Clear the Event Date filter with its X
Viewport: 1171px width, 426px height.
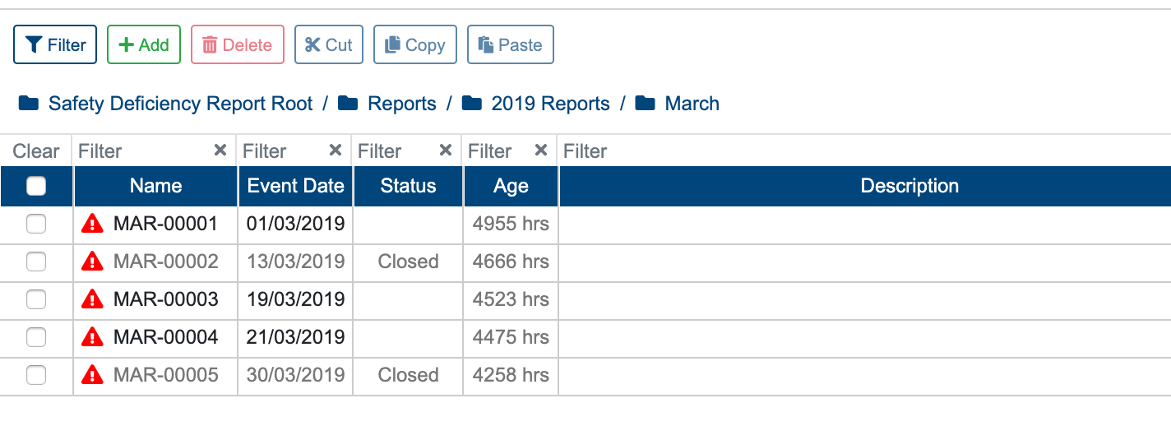336,150
